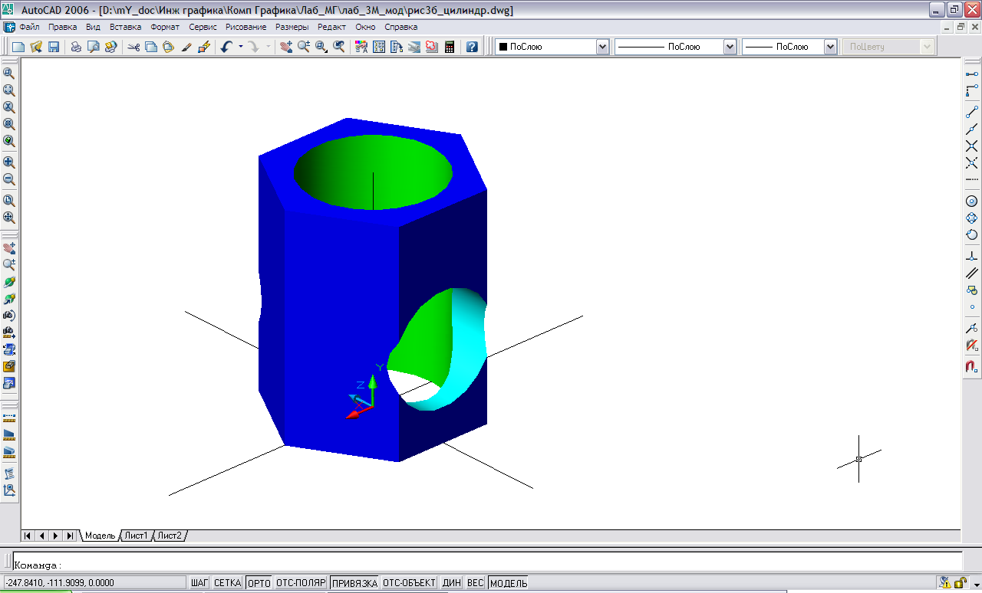Open the lineweight ПоСлою dropdown
982x593 pixels.
830,47
